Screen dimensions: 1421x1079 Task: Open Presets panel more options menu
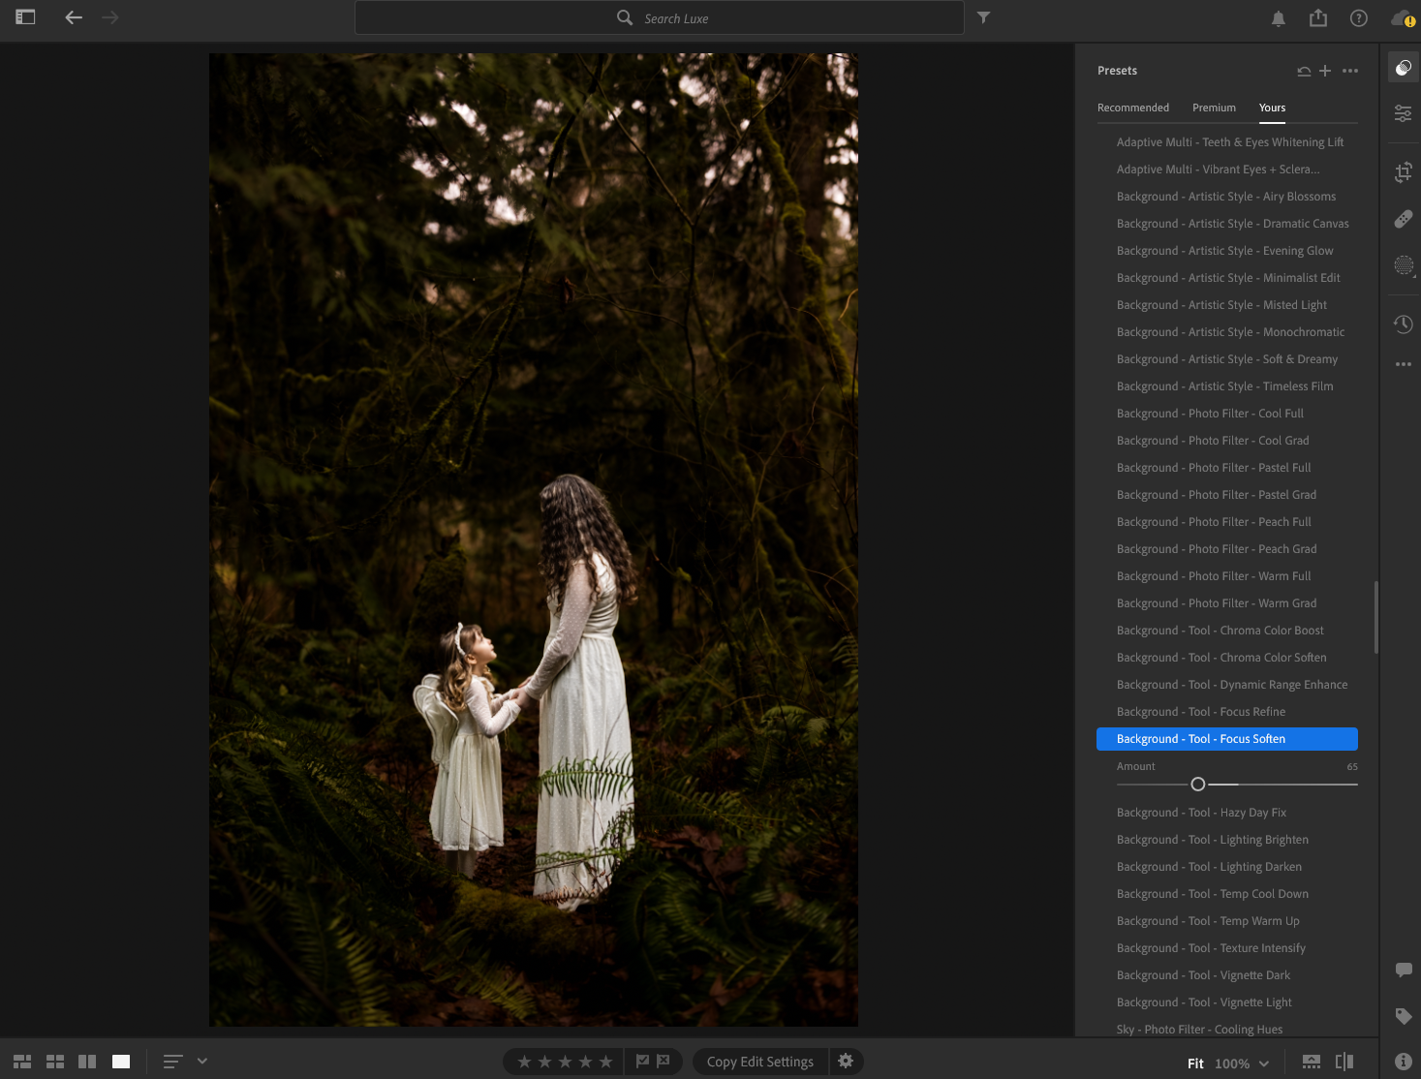tap(1350, 71)
